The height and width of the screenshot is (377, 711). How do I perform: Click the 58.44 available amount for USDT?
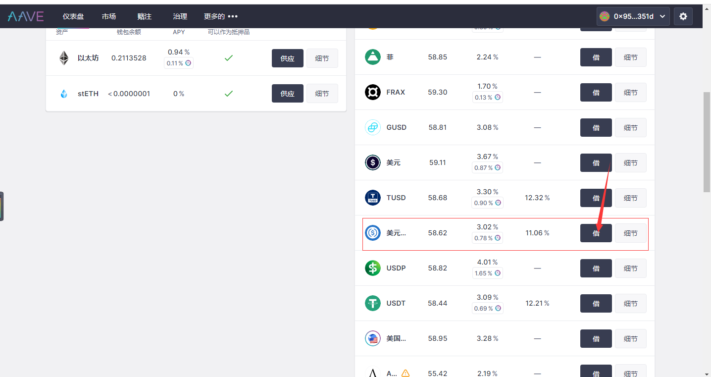tap(438, 303)
